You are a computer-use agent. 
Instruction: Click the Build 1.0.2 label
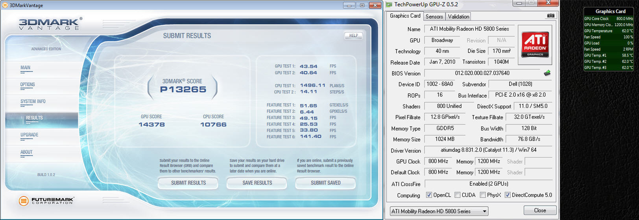coord(46,175)
